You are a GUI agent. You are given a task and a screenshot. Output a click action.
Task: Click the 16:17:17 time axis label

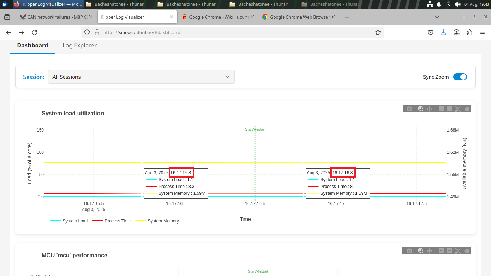click(x=336, y=204)
